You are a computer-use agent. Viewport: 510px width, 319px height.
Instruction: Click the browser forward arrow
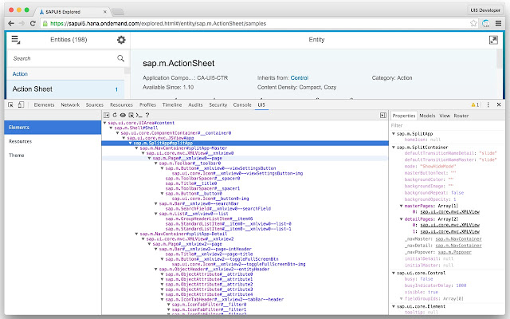pos(22,23)
